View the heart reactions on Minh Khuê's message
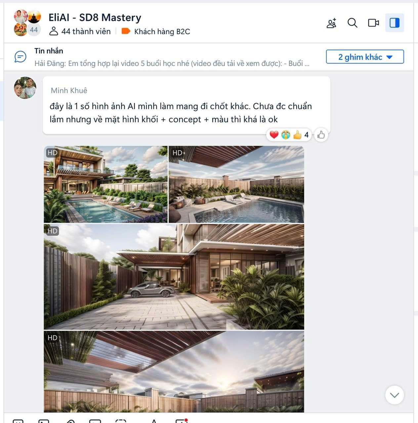This screenshot has width=418, height=423. click(x=274, y=135)
